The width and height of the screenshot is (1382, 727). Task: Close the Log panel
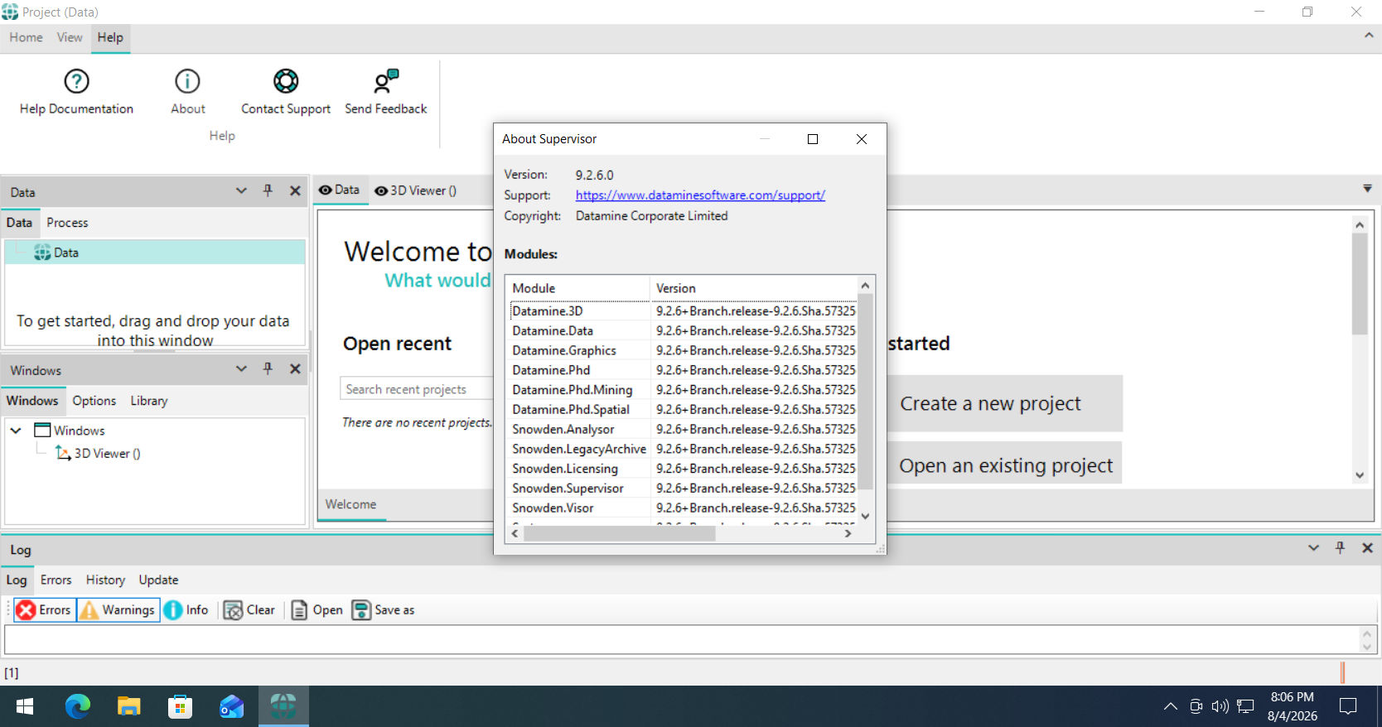click(x=1367, y=547)
